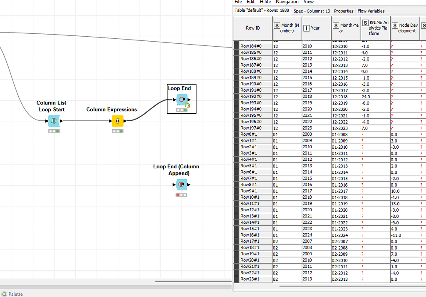Sort by the Row ID column header
Viewport: 426px width, 297px height.
tap(253, 28)
